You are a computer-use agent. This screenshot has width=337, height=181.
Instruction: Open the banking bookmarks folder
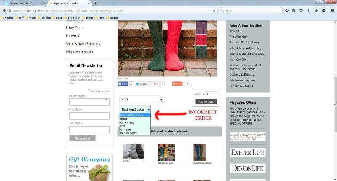point(44,18)
